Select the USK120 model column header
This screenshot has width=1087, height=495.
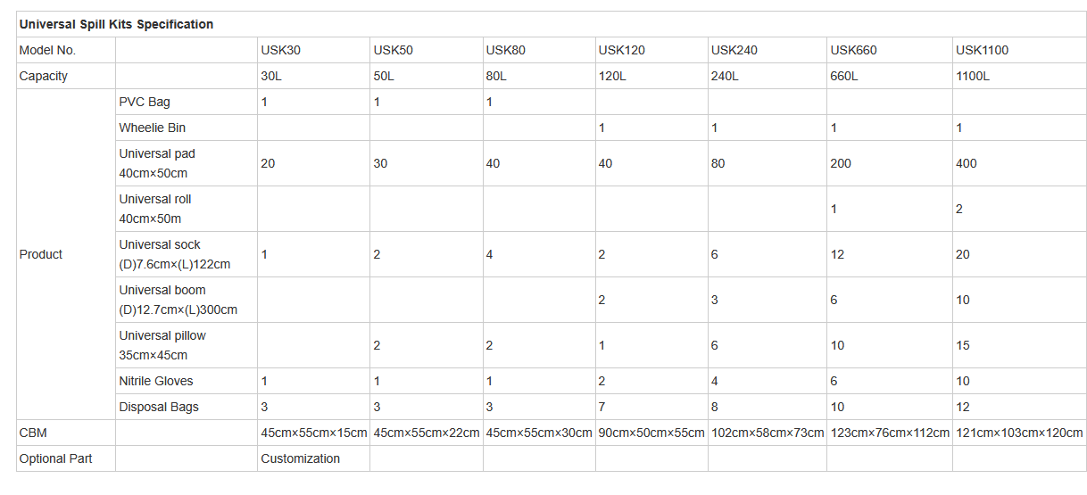point(621,50)
